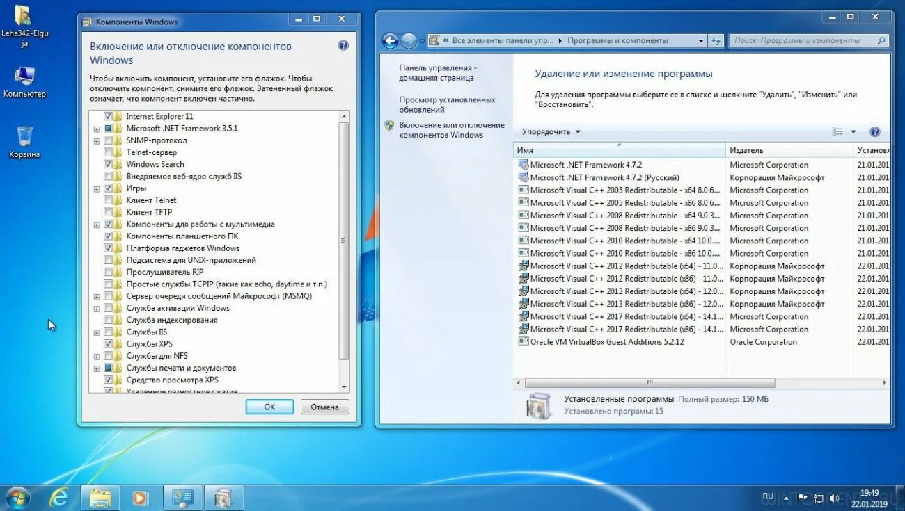Open the view options dropdown arrow in toolbar

pos(853,131)
